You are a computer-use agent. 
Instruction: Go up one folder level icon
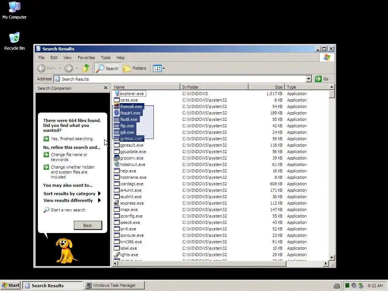pos(86,68)
